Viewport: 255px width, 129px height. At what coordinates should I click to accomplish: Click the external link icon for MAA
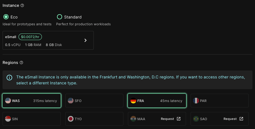(x=179, y=119)
